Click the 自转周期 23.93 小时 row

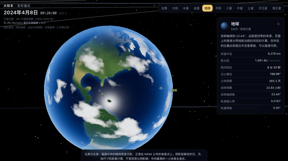[250, 88]
